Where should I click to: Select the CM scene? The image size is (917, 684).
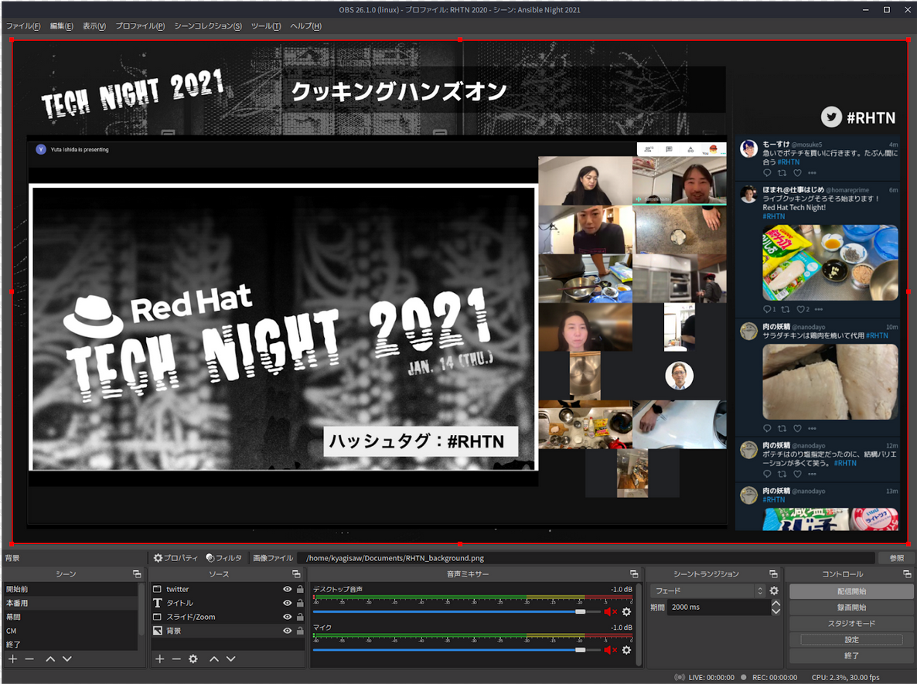[x=70, y=631]
